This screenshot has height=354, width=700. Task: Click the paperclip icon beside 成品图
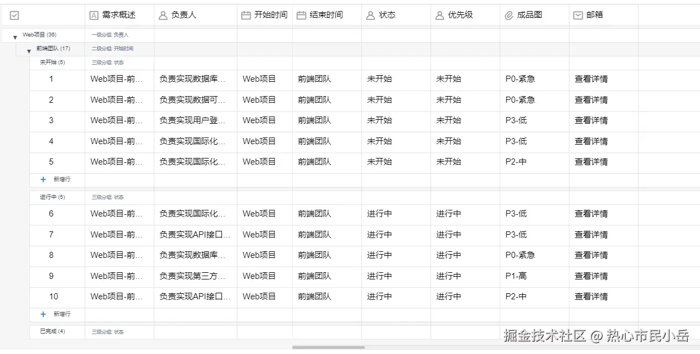coord(508,15)
